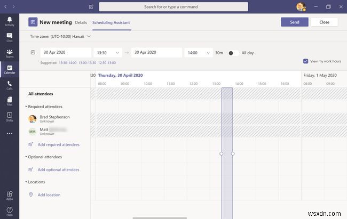Uncheck View my work hours checkbox
The image size is (347, 219).
pos(305,61)
